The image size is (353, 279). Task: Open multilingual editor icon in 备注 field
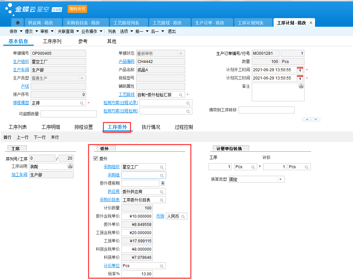[301, 86]
